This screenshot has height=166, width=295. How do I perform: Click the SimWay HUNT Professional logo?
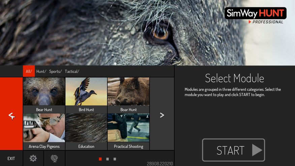[255, 16]
